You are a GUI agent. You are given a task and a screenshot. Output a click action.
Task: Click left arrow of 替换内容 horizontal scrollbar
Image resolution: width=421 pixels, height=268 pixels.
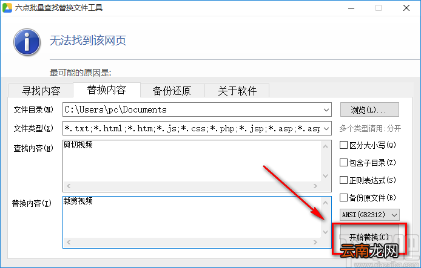[69, 243]
